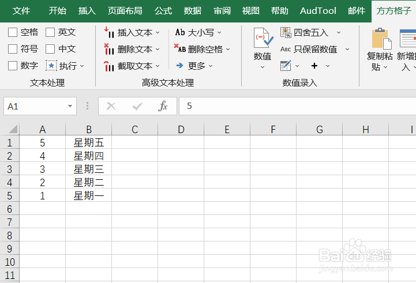Viewport: 416px width, 283px height.
Task: Expand the Name Box dropdown arrow
Action: tap(70, 106)
